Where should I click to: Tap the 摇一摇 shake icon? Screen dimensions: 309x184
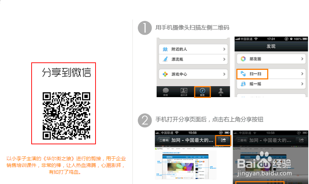pos(243,84)
